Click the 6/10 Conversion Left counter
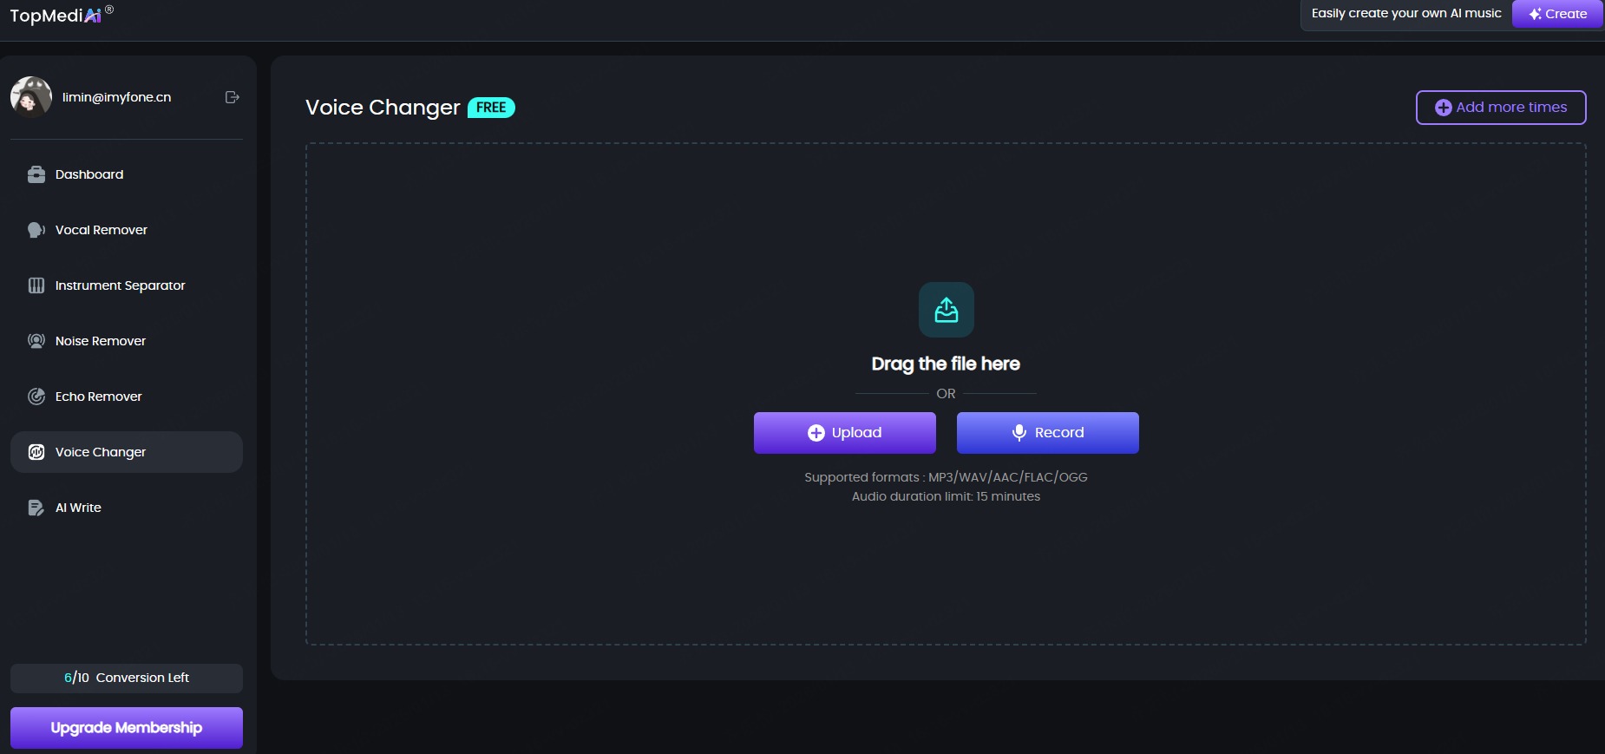 coord(127,678)
